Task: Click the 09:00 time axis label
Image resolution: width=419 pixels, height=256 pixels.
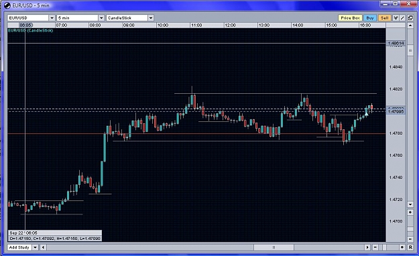Action: 129,25
